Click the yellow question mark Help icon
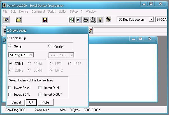Screen dimensions: 169x115 click(x=100, y=20)
